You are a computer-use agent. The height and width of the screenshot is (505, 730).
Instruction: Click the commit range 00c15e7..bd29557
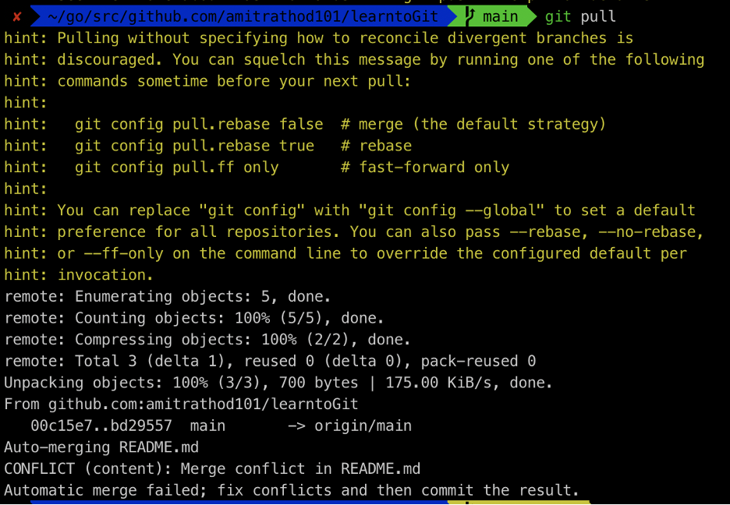coord(101,426)
